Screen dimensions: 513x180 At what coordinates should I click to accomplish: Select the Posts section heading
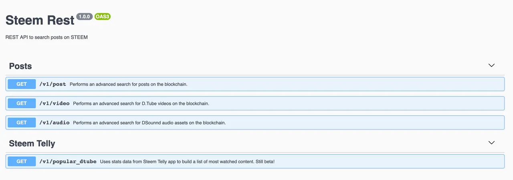pos(20,66)
